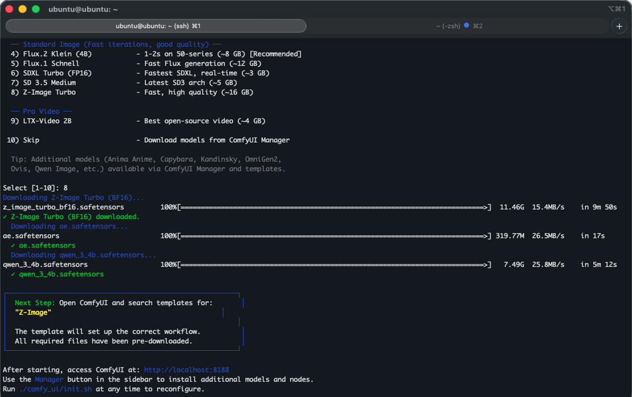Click the Z-Image Turbo menu option
632x397 pixels.
[x=132, y=93]
